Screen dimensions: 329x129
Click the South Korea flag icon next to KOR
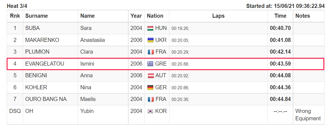[x=150, y=111]
